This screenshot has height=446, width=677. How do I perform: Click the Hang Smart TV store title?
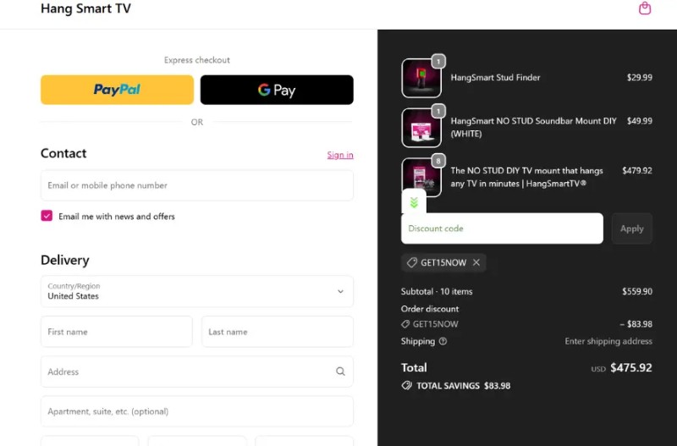85,8
